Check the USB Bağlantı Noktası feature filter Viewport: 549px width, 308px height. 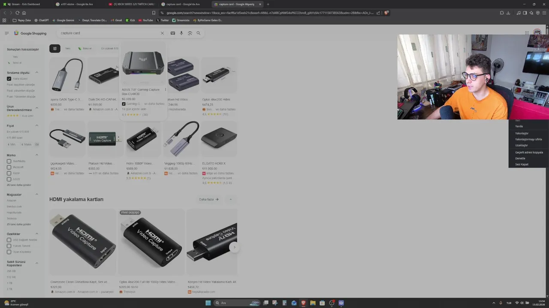point(9,240)
